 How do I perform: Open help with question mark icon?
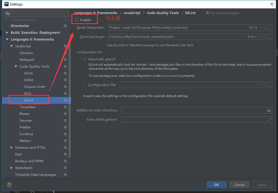click(9, 185)
